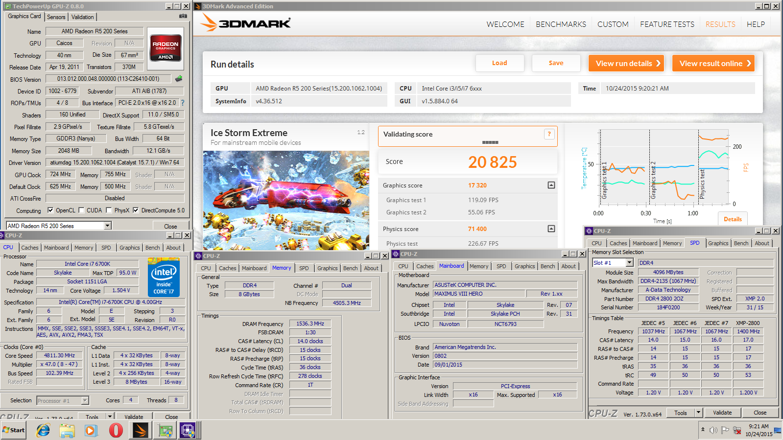Switch to 3DMark via its taskbar icon

tap(140, 430)
